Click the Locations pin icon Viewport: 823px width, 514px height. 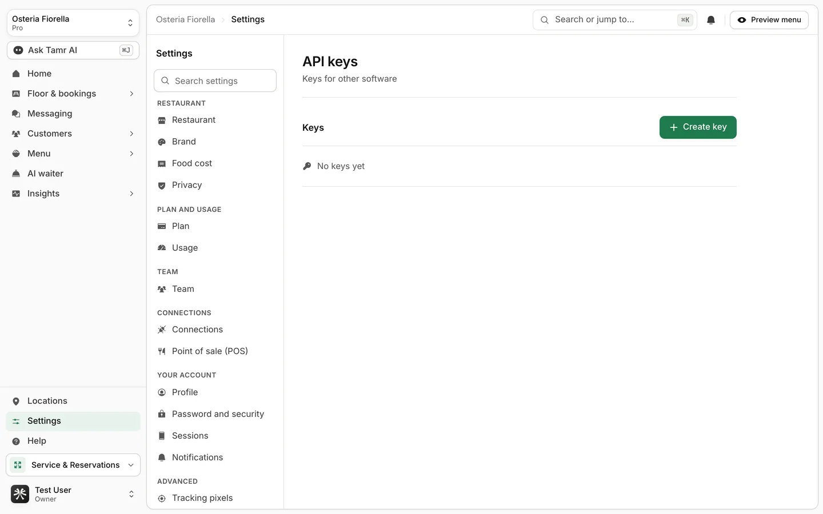pyautogui.click(x=16, y=401)
